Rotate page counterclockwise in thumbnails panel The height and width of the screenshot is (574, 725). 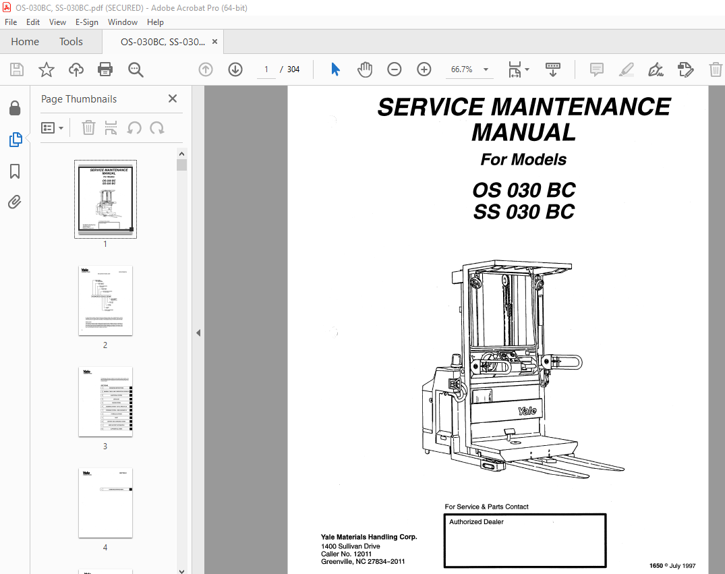coord(134,127)
